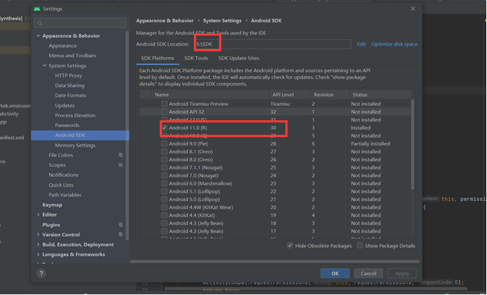Check the Android API 32 checkbox
487x295 pixels.
pyautogui.click(x=164, y=112)
